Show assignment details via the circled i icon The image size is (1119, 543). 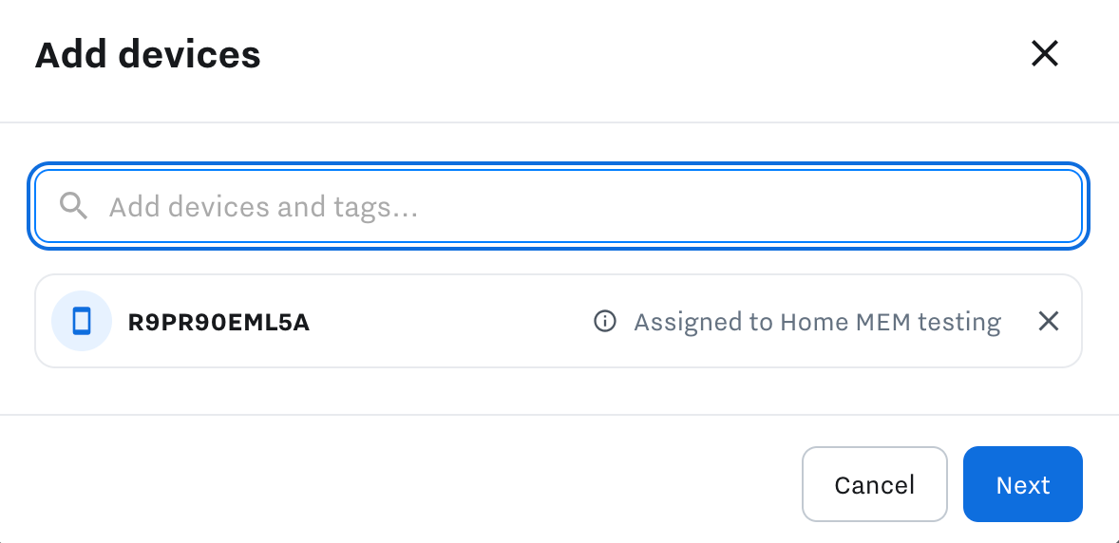click(604, 322)
